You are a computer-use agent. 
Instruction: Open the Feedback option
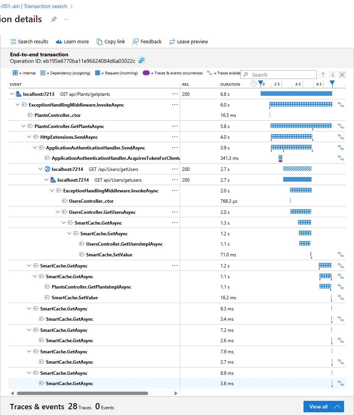click(147, 41)
